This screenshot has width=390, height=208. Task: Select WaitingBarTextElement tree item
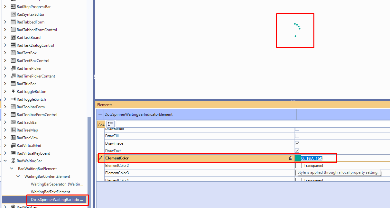click(x=51, y=192)
